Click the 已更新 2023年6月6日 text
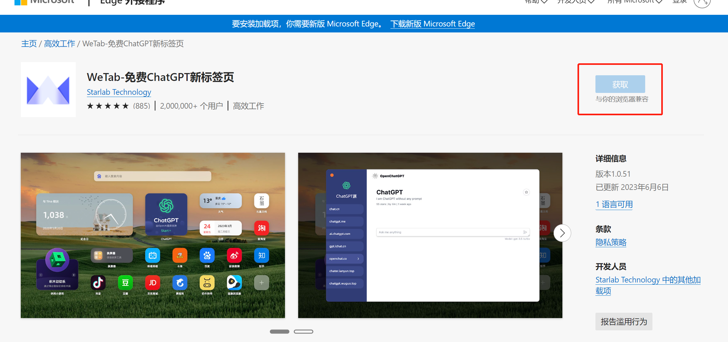Image resolution: width=728 pixels, height=342 pixels. (x=632, y=187)
